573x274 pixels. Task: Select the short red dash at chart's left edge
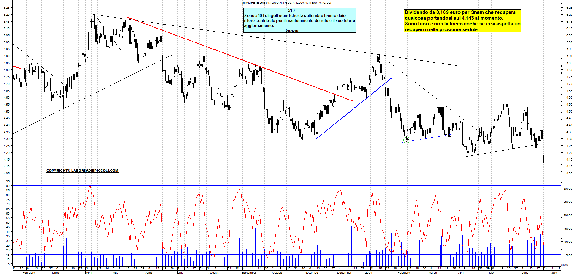17,67
